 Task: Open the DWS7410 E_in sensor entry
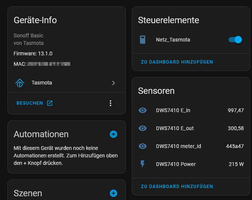pyautogui.click(x=191, y=110)
